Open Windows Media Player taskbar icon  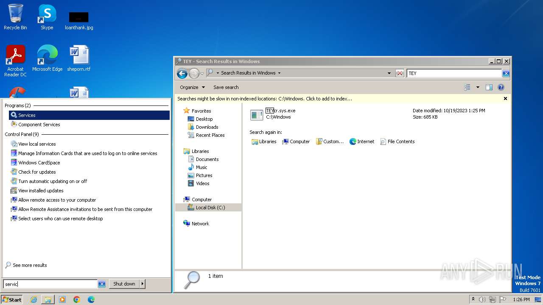pos(62,299)
